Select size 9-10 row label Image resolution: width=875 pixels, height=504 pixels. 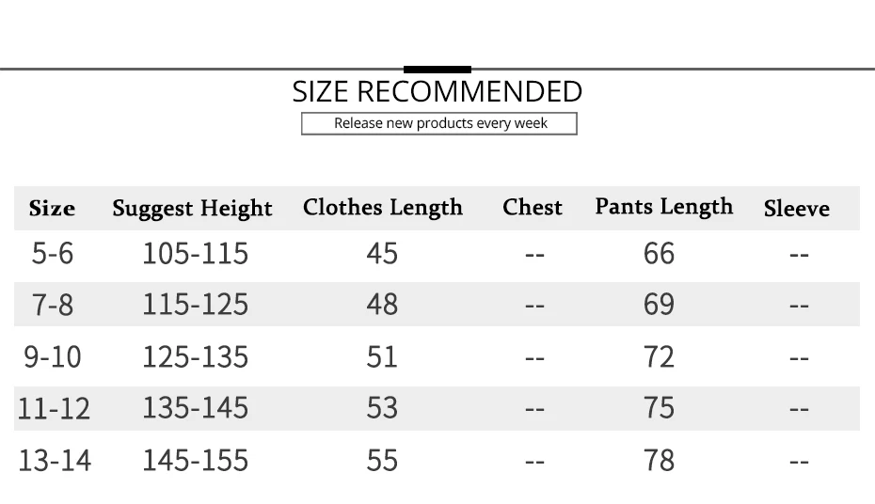53,356
